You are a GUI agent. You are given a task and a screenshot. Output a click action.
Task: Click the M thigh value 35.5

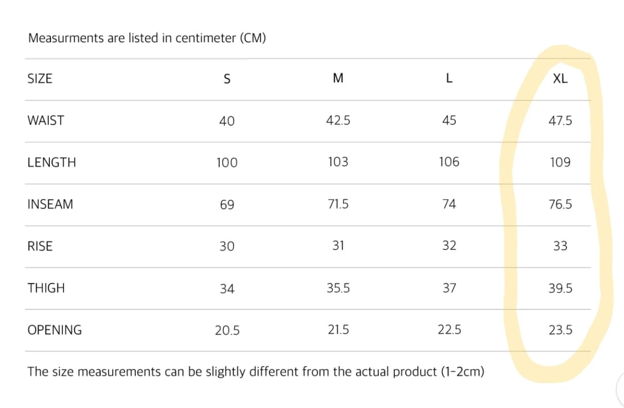point(338,288)
